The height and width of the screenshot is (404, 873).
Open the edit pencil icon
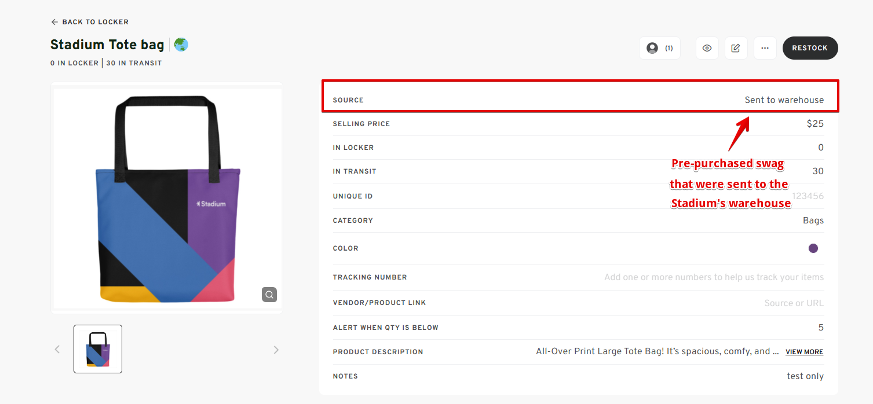coord(736,48)
